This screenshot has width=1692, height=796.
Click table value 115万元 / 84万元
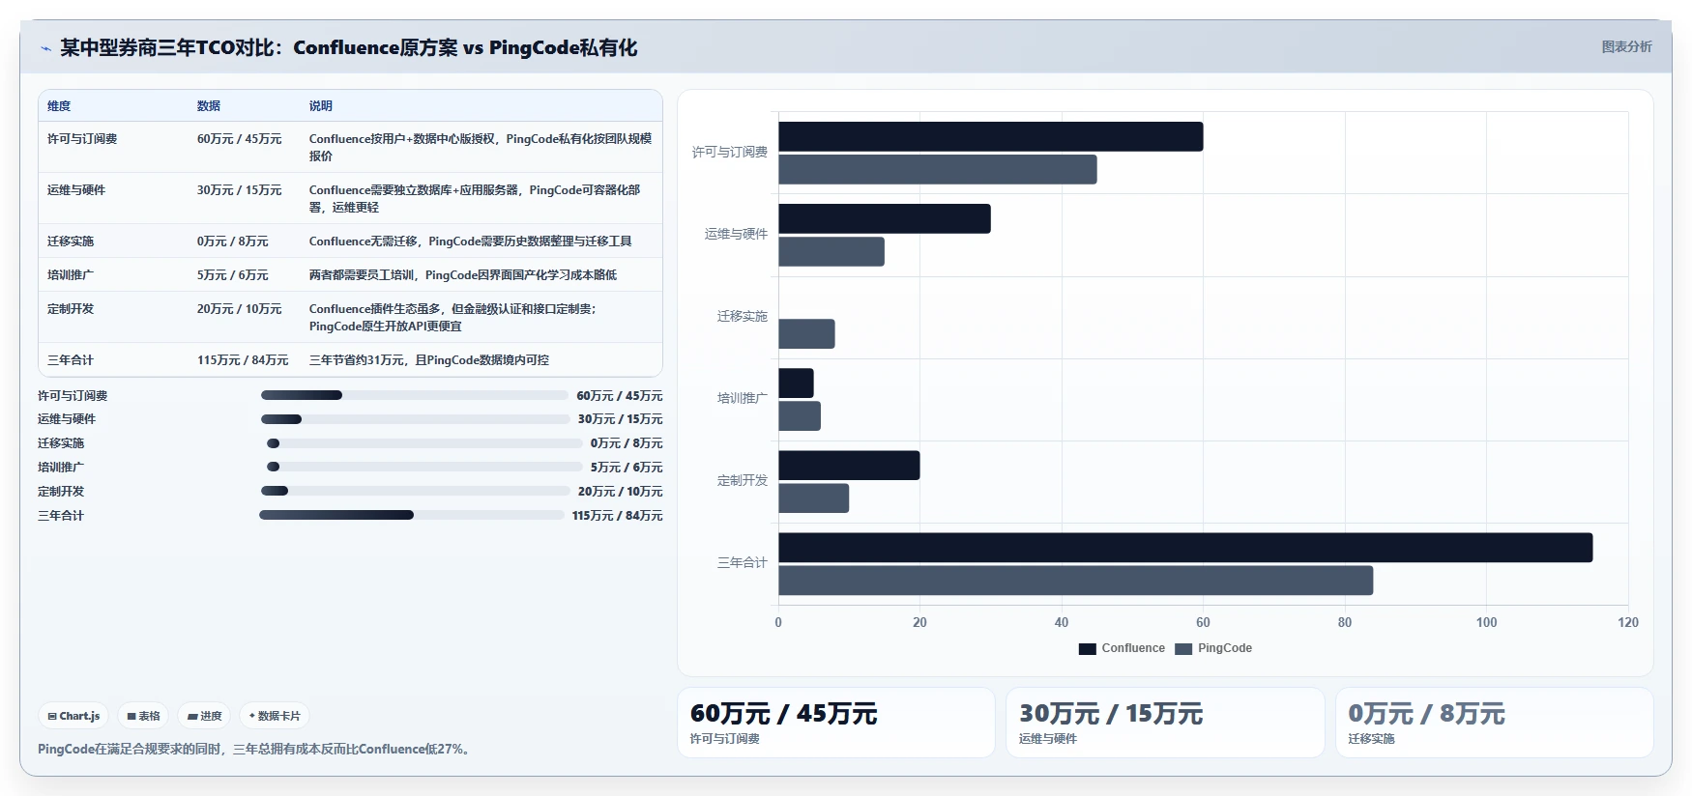[x=243, y=360]
